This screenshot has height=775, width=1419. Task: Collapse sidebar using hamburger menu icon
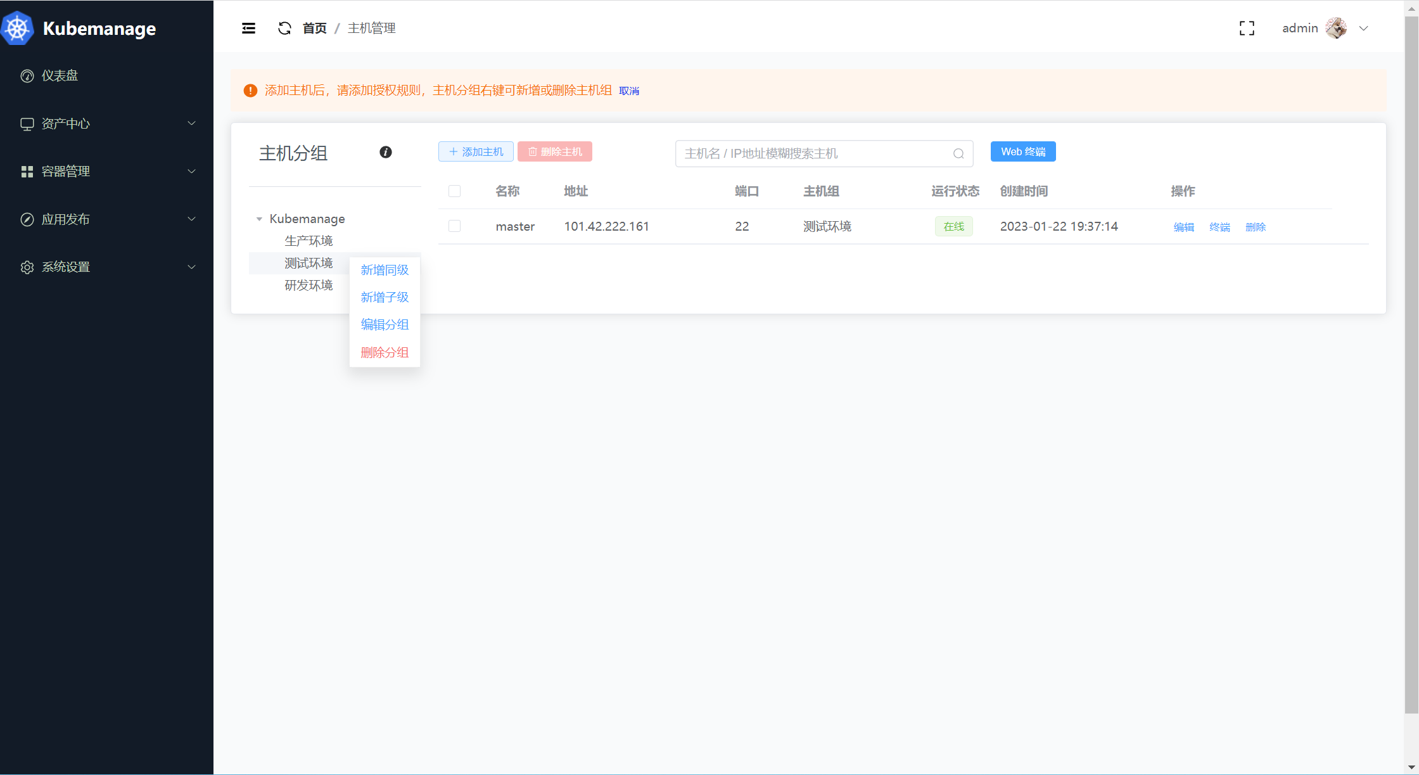[248, 28]
